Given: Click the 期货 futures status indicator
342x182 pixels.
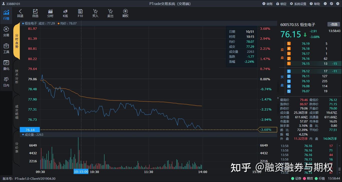Looking at the screenshot, I should (x=308, y=178).
